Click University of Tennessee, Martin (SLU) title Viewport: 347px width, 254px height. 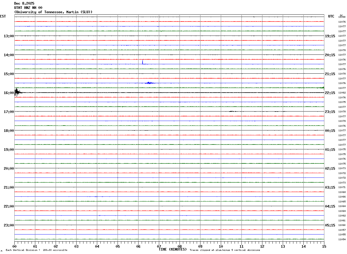pyautogui.click(x=53, y=12)
